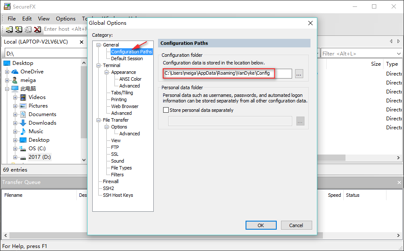Viewport: 404px width, 251px height.
Task: Click the Reconnect toolbar icon
Action: coord(28,29)
